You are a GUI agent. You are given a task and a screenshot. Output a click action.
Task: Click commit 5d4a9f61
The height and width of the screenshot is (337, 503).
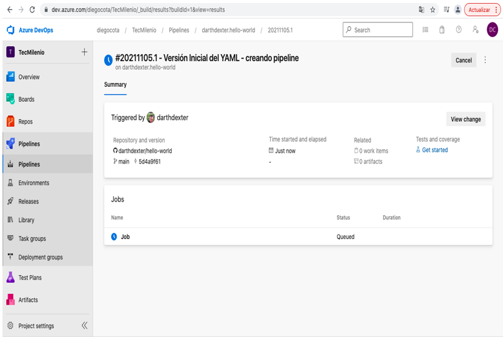click(150, 162)
